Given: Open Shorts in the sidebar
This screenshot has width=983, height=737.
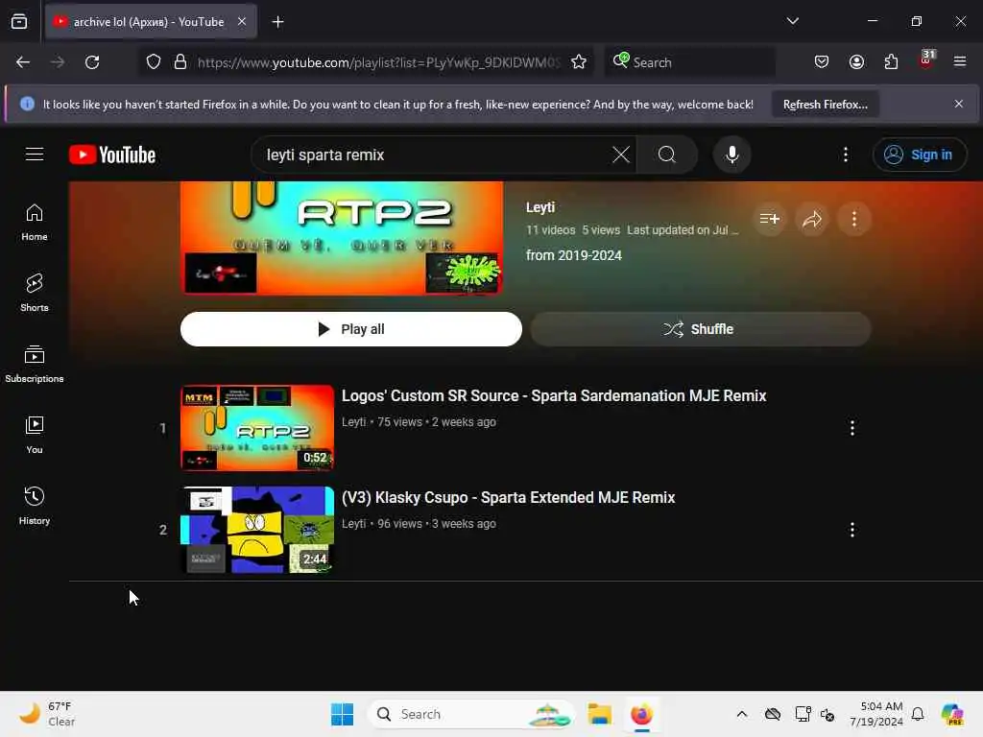Looking at the screenshot, I should [x=35, y=293].
